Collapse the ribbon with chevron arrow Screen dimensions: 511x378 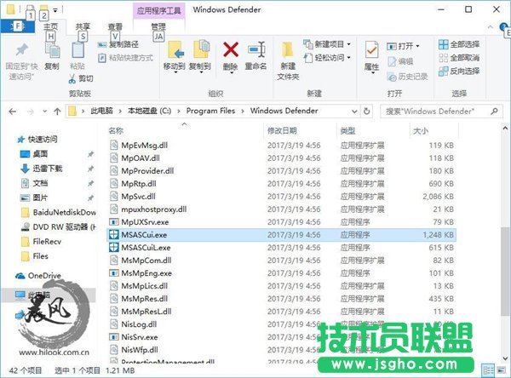pyautogui.click(x=491, y=27)
